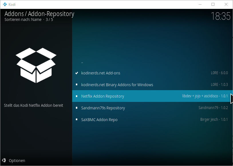Click 'Sandmann79 - 1.0.2' author label
This screenshot has width=233, height=166.
click(x=213, y=108)
